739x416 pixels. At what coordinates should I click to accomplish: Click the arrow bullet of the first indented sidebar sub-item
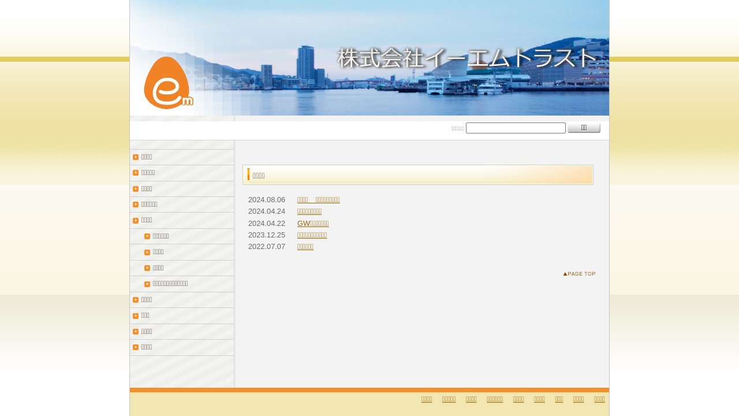pyautogui.click(x=147, y=236)
